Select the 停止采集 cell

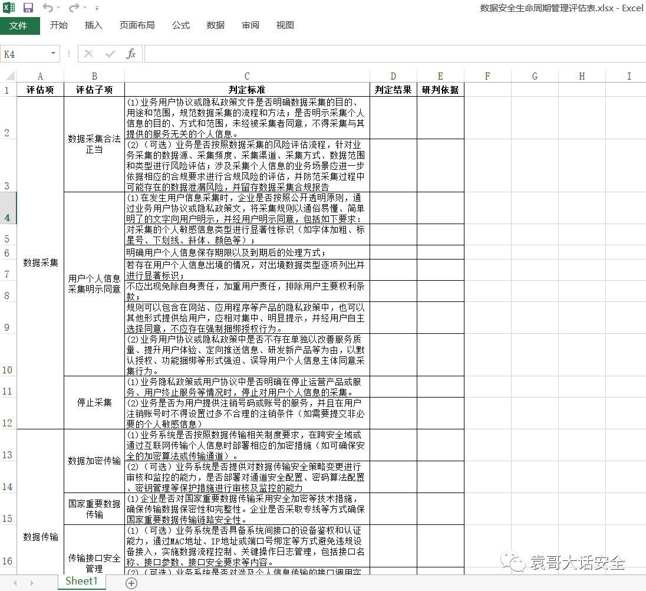coord(94,403)
